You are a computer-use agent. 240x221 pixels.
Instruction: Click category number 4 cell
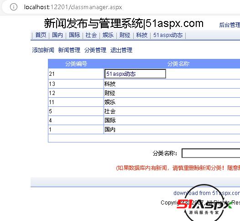(x=76, y=121)
